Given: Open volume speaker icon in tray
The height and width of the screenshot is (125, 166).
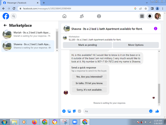Looking at the screenshot, I should click(x=146, y=122).
